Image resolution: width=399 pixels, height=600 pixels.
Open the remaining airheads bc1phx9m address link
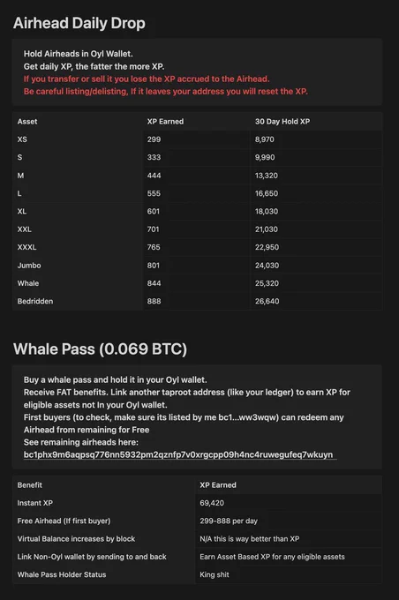pyautogui.click(x=180, y=454)
